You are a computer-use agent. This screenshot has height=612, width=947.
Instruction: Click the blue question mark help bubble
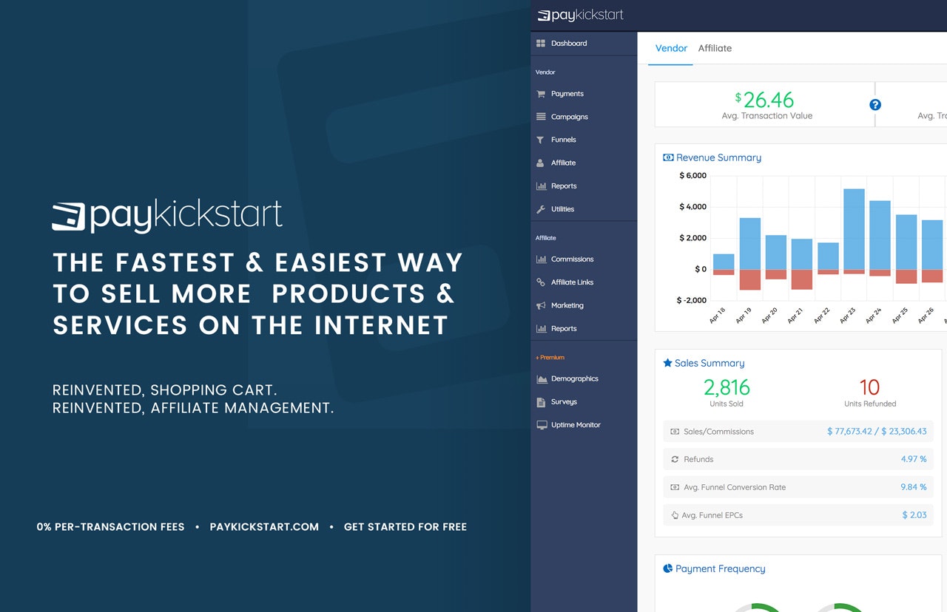coord(875,105)
